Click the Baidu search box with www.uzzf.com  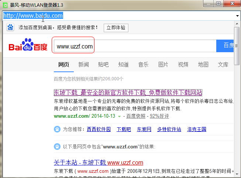[x=135, y=46]
